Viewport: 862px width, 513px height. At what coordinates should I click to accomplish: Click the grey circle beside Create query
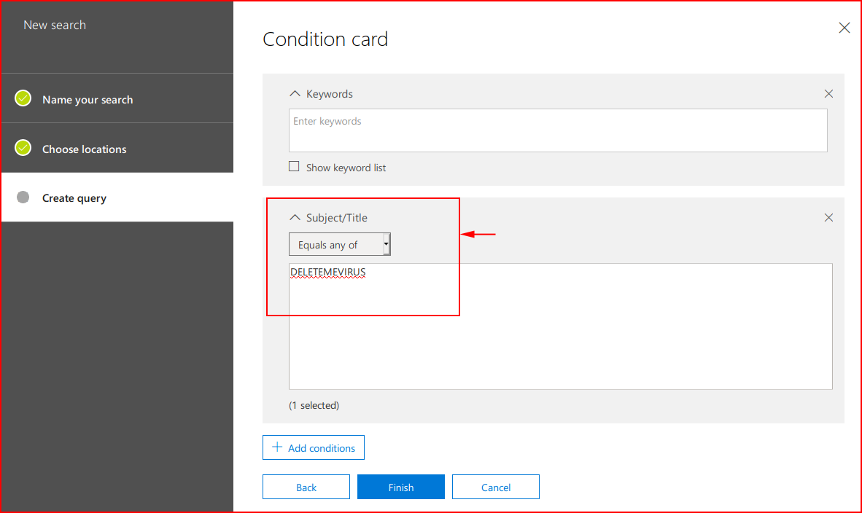click(x=23, y=197)
